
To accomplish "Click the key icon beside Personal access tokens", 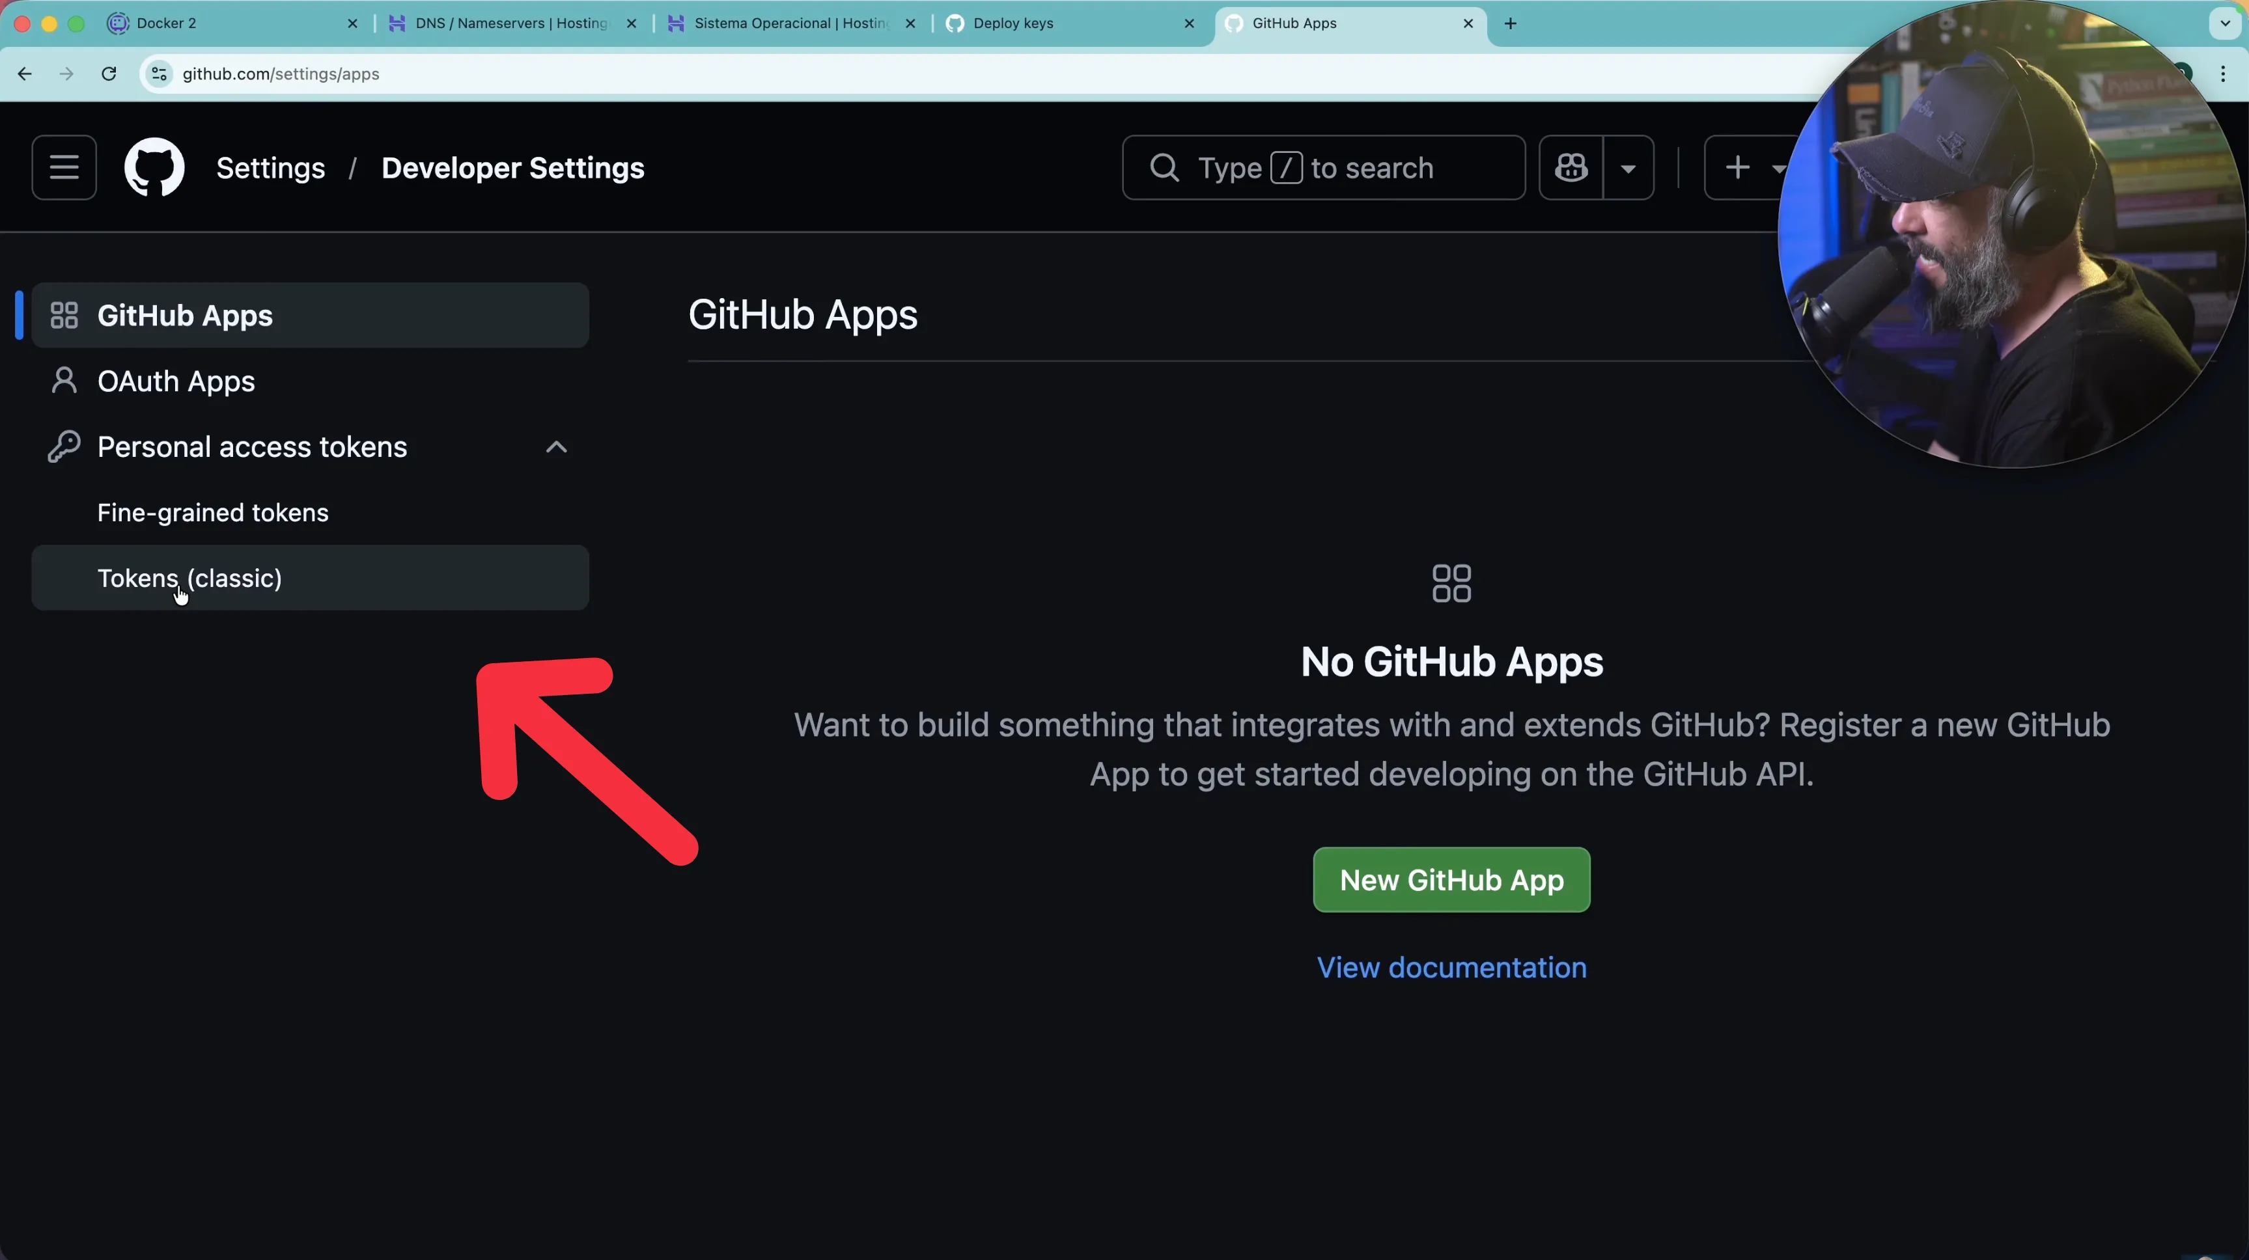I will [63, 446].
